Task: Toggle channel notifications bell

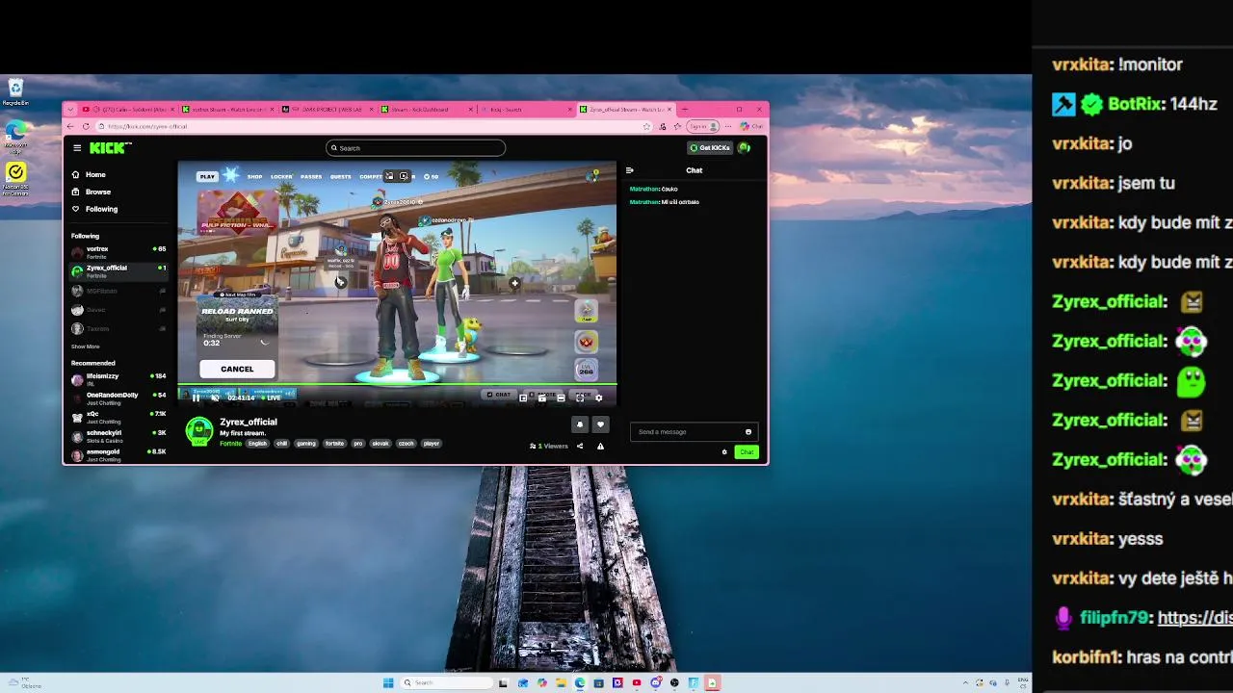Action: pos(580,424)
